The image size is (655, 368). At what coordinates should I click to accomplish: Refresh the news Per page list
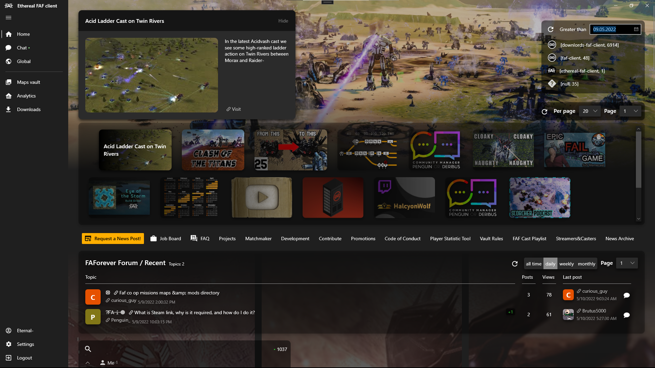click(544, 111)
